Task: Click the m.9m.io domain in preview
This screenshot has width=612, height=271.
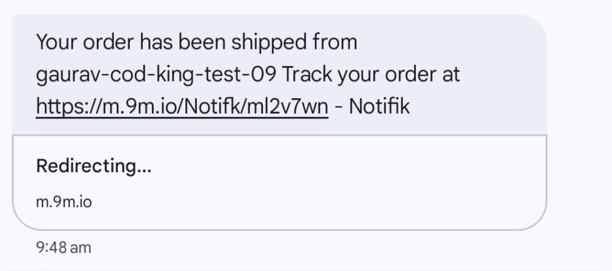Action: (x=64, y=202)
